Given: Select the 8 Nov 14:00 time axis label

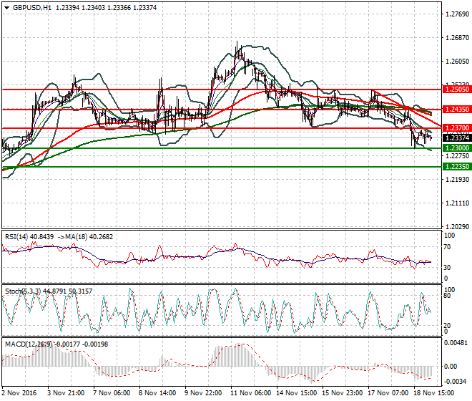Looking at the screenshot, I should pyautogui.click(x=157, y=393).
